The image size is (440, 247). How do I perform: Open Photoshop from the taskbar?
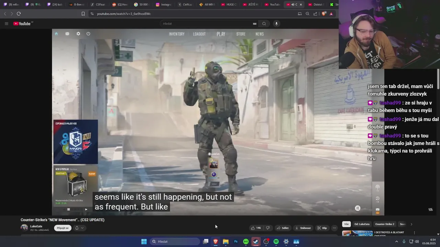coord(236,242)
